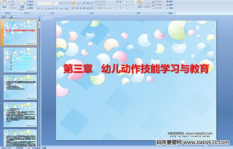Click the slide thumbnail panel scrollbar
Image resolution: width=233 pixels, height=149 pixels.
pos(39,83)
